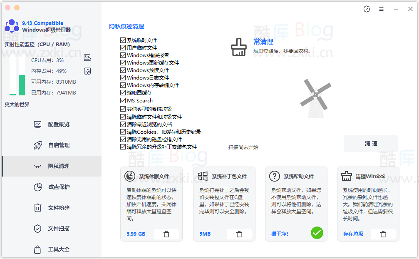The height and width of the screenshot is (259, 419).
Task: Click the 存在垃圾 link on WinSxS card
Action: (x=352, y=234)
